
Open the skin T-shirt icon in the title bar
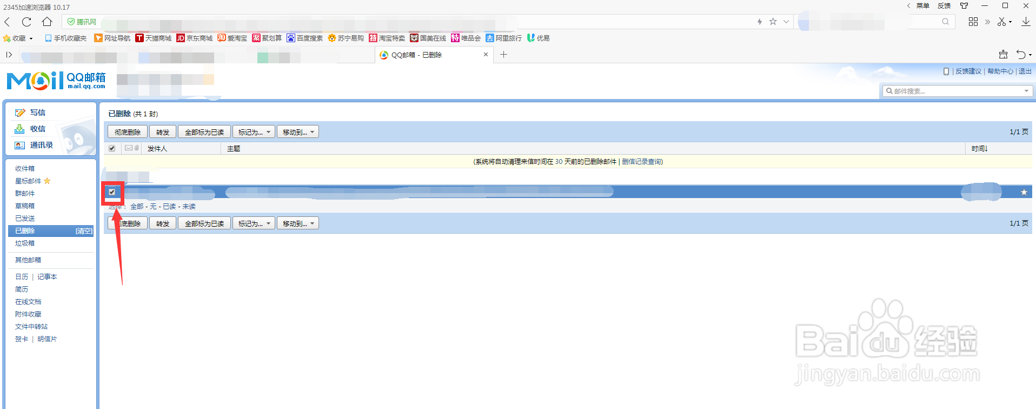(964, 5)
